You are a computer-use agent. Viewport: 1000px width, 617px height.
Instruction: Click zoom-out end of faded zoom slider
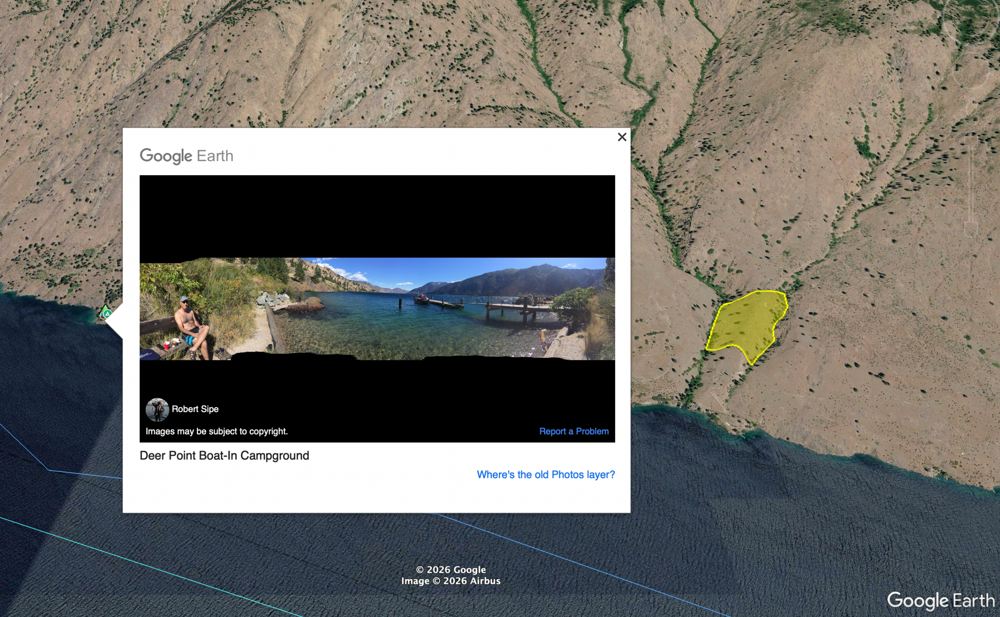point(971,229)
